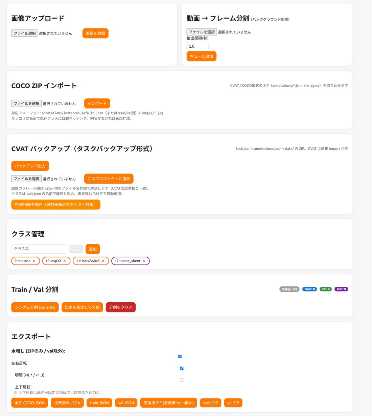Image resolution: width=372 pixels, height=416 pixels.
Task: Click the blue "train: 0" badge
Action: [310, 289]
